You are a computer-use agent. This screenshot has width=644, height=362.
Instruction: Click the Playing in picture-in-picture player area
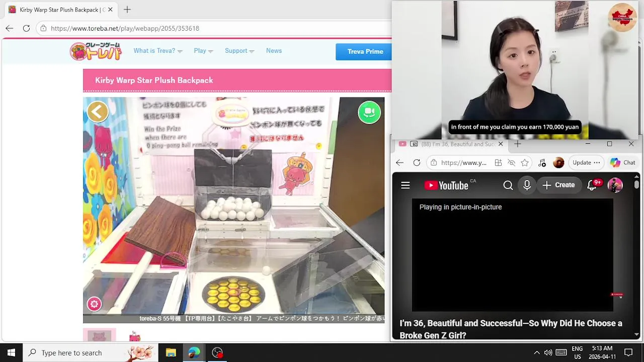(512, 255)
